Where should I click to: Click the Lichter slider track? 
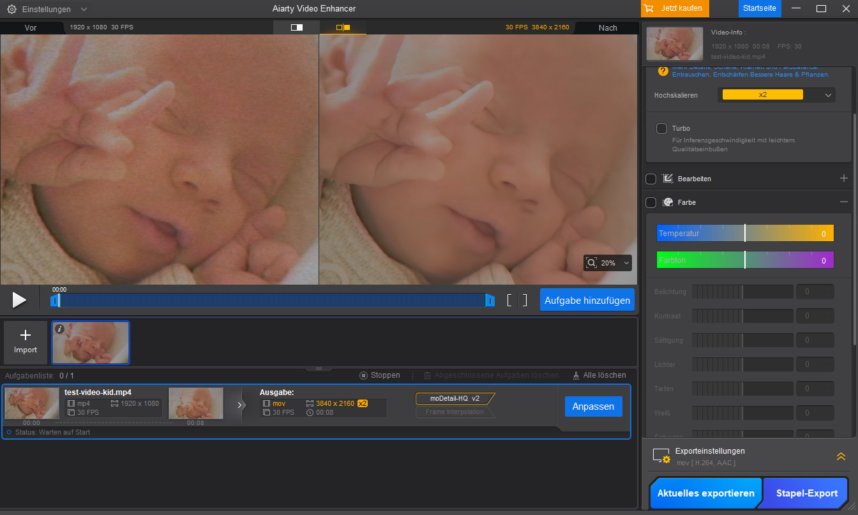742,364
